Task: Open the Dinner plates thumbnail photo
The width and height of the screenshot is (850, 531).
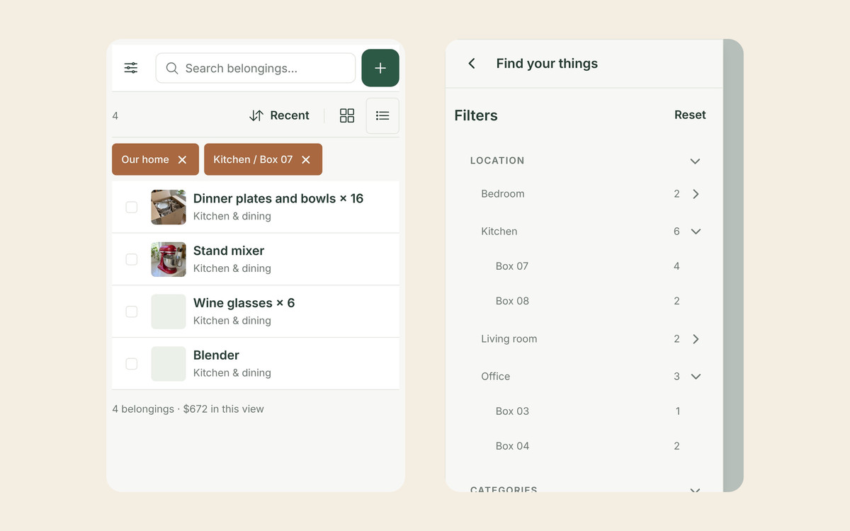Action: [169, 207]
